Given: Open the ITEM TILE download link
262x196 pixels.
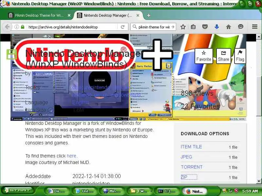Looking at the screenshot, I should pyautogui.click(x=191, y=147).
